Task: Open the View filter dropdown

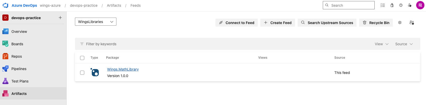Action: click(381, 44)
